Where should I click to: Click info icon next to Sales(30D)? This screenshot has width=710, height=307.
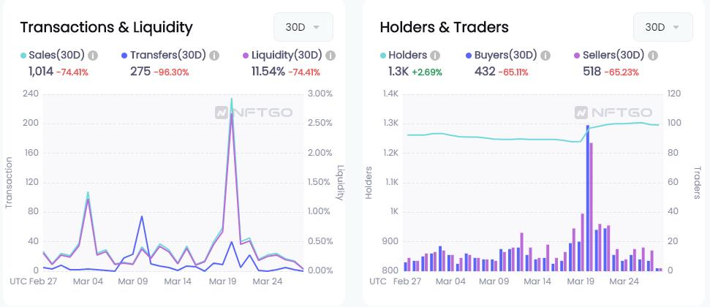(93, 56)
